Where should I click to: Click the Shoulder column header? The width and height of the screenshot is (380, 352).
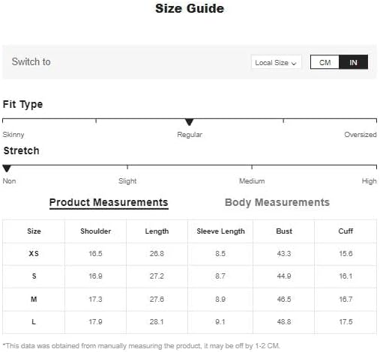pos(95,231)
